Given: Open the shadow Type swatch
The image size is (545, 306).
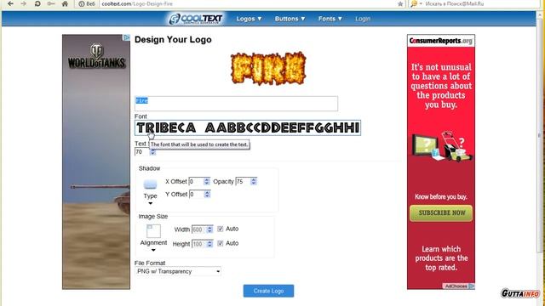Looking at the screenshot, I should 150,184.
